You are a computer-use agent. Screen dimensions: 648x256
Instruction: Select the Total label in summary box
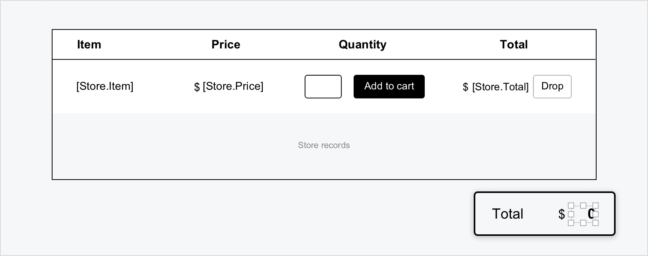point(508,214)
